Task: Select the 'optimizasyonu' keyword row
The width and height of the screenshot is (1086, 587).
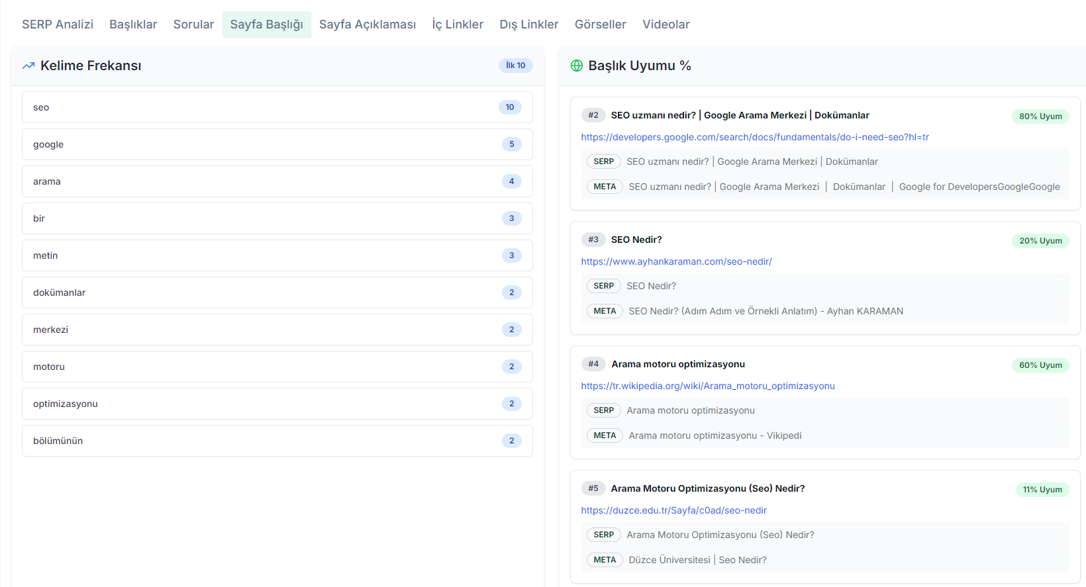Action: [x=277, y=404]
